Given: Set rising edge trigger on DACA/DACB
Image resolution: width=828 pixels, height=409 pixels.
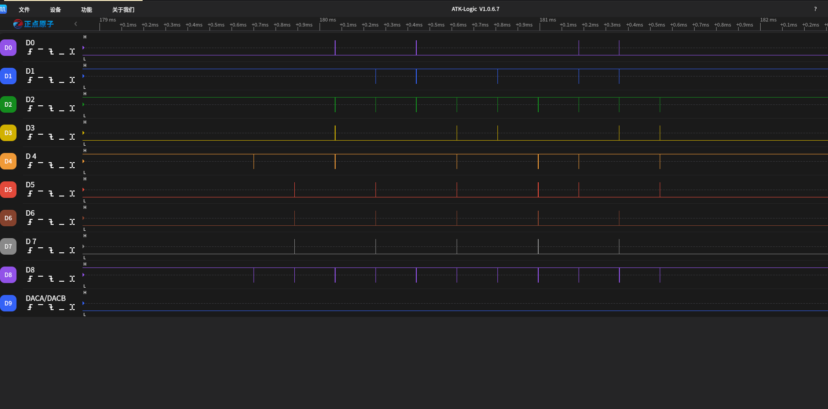Looking at the screenshot, I should (x=30, y=307).
